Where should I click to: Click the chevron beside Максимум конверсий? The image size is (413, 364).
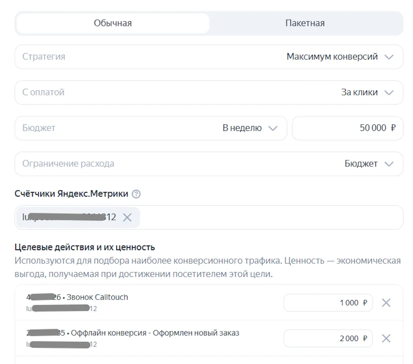pyautogui.click(x=389, y=57)
